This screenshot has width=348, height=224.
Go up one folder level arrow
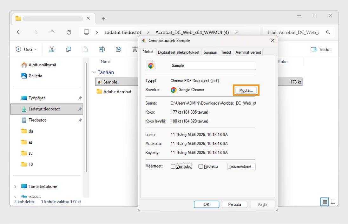click(x=52, y=32)
